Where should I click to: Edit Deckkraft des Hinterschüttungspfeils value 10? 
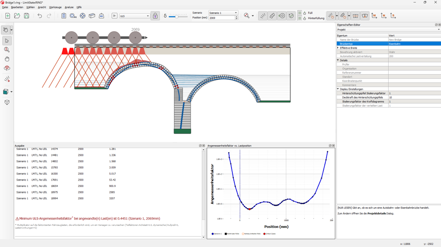[414, 98]
